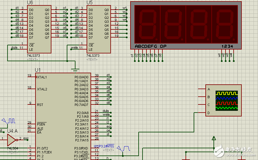Select the dula net label at P2.0/A8
This screenshot has height=160, width=258.
(105, 111)
